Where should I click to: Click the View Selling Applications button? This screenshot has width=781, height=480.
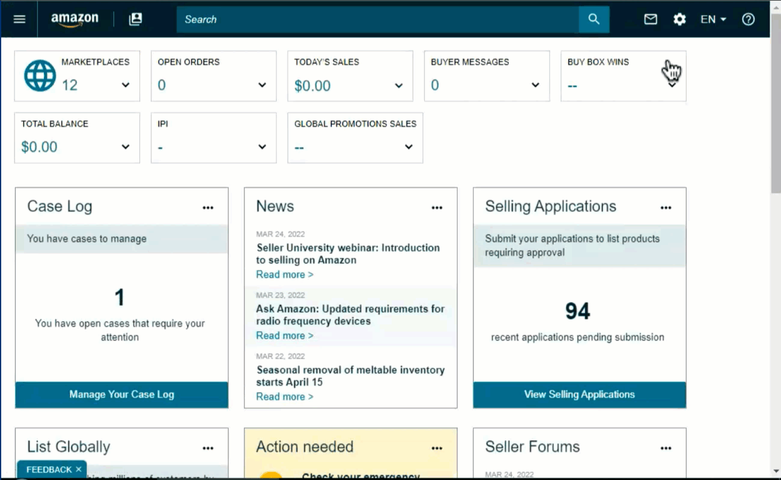[579, 395]
